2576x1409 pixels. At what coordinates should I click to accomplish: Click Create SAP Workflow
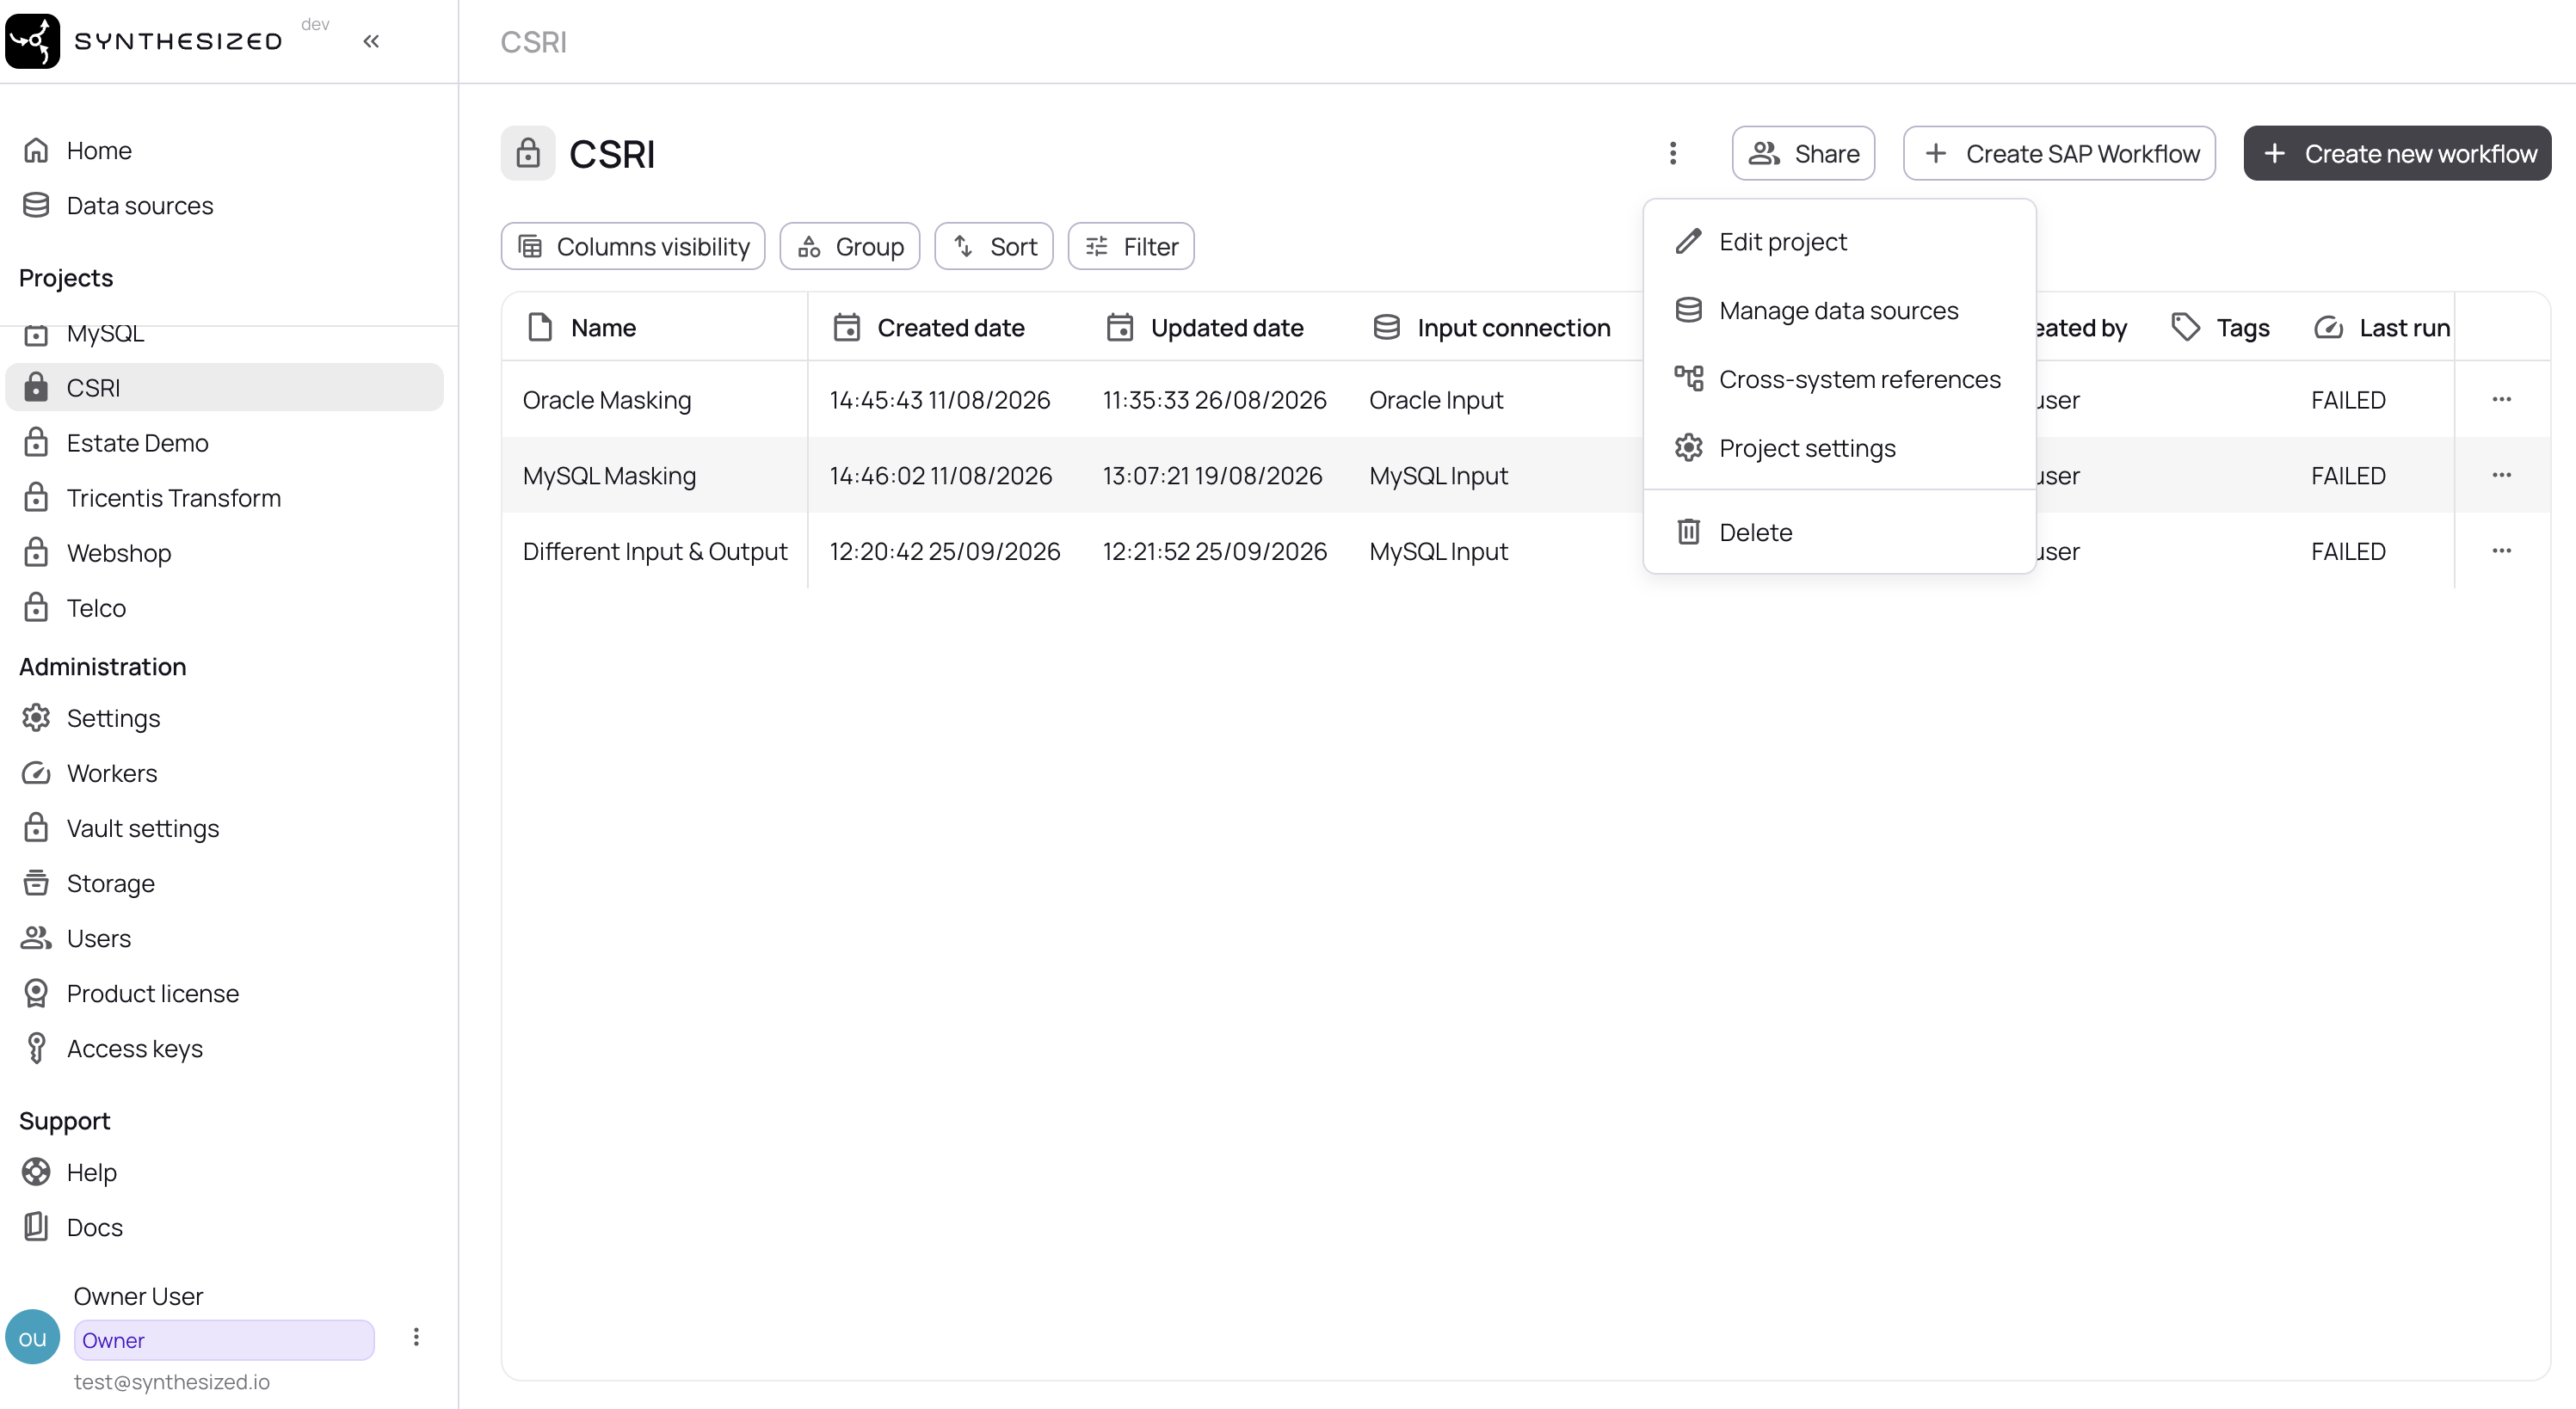[x=2059, y=153]
